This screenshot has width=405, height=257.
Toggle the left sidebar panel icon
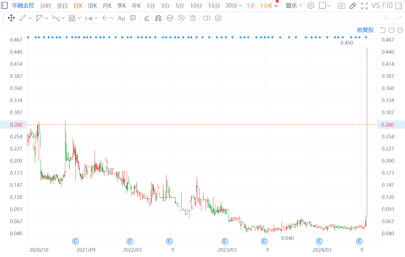[5, 5]
